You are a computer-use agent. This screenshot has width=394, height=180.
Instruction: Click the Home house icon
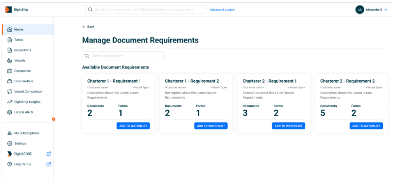10,29
